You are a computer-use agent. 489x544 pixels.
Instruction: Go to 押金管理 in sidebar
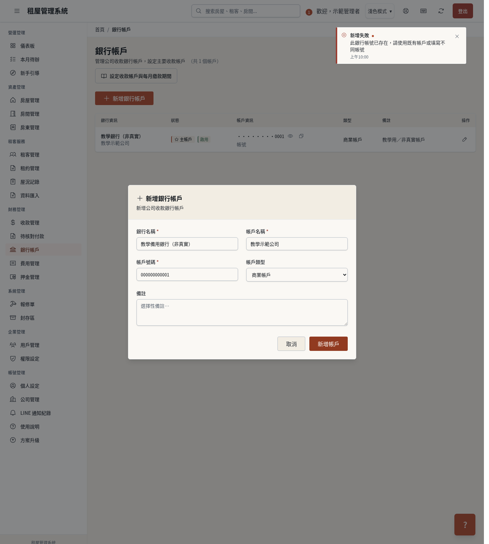point(43,277)
